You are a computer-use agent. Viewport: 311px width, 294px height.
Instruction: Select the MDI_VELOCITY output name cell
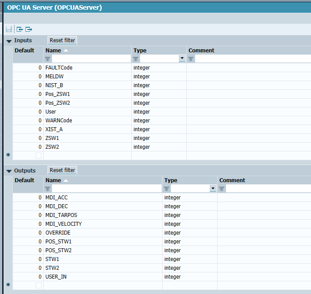[103, 224]
